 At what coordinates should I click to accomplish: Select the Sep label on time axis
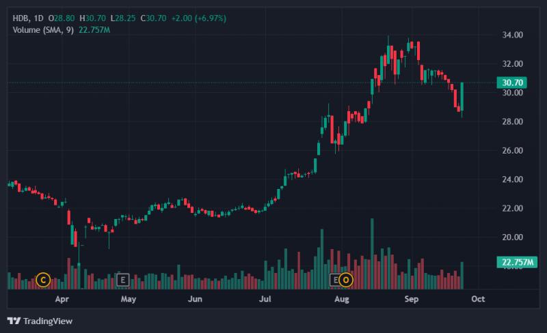(x=412, y=299)
